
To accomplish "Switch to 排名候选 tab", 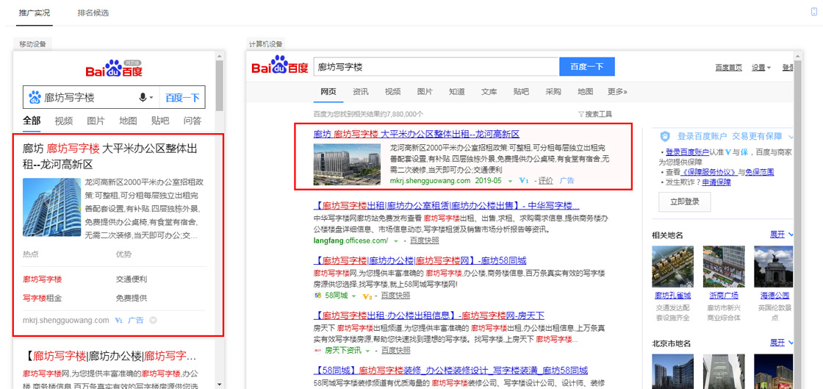I will tap(93, 13).
